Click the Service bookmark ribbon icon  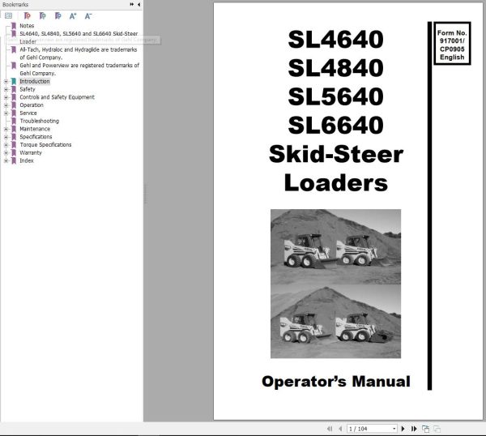[x=14, y=113]
